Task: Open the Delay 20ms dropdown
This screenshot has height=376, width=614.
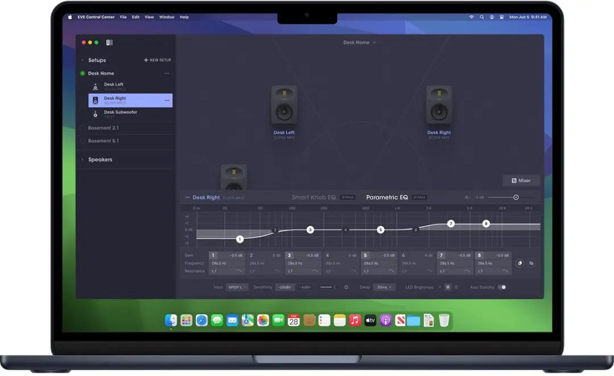Action: 384,287
